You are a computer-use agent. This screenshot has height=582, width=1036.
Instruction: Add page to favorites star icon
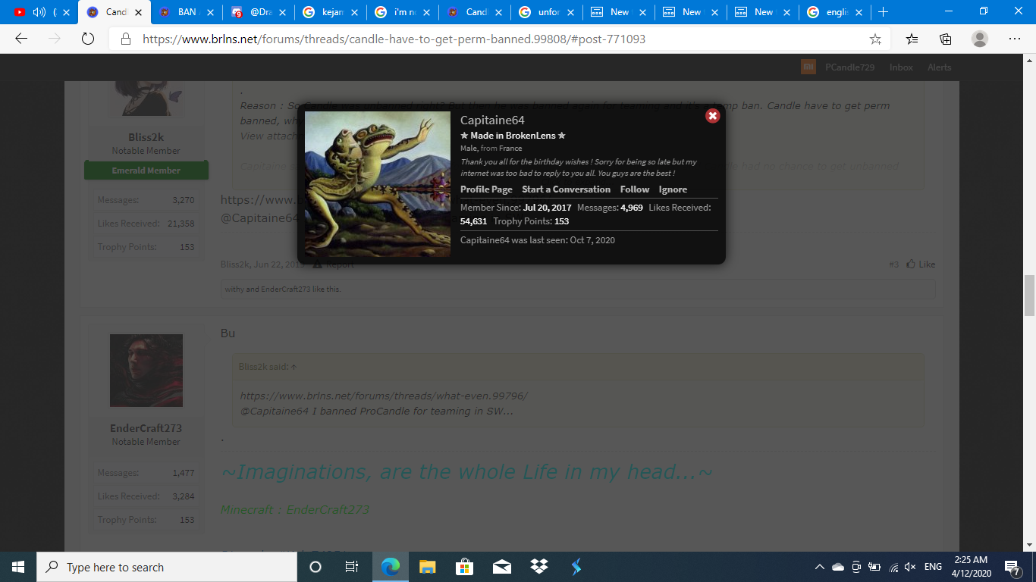pos(875,39)
